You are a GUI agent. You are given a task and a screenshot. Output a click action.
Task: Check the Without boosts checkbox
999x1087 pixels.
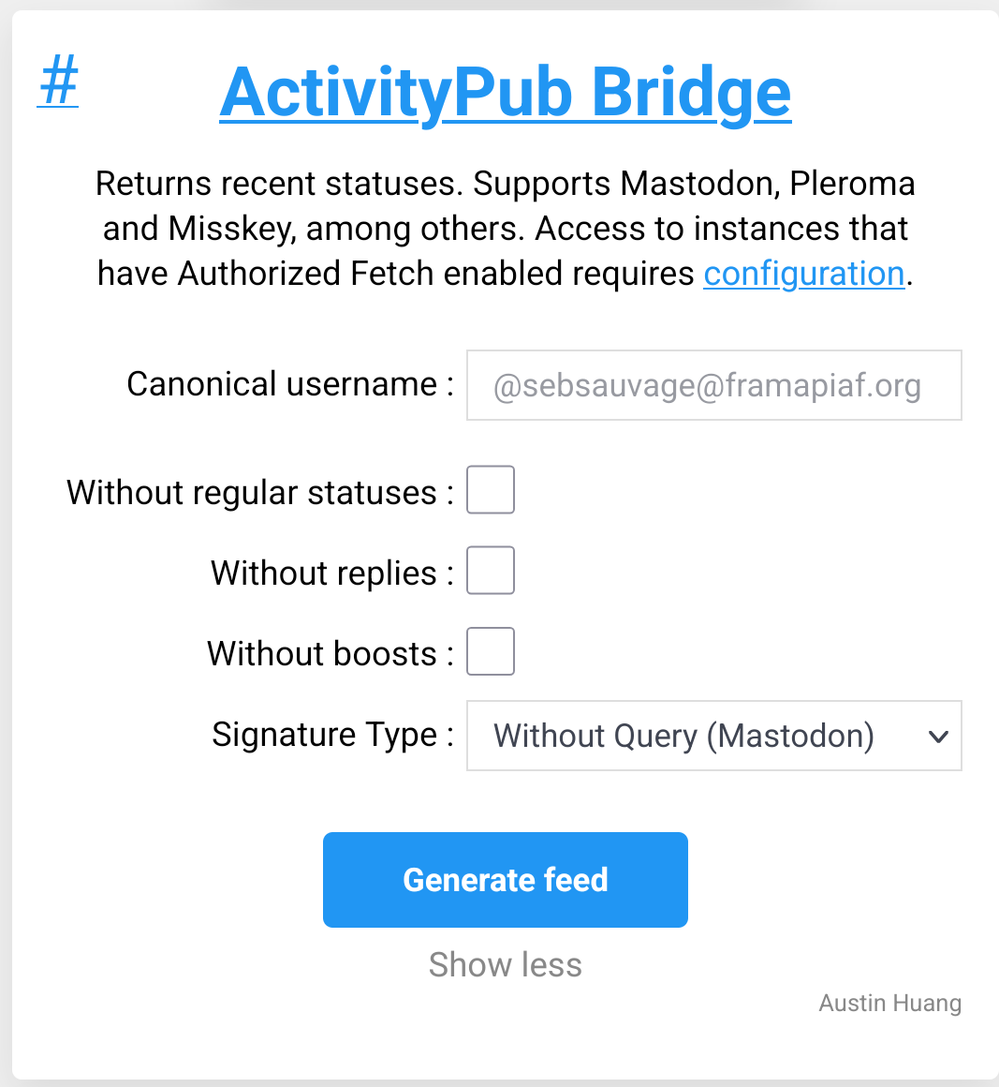(x=491, y=651)
